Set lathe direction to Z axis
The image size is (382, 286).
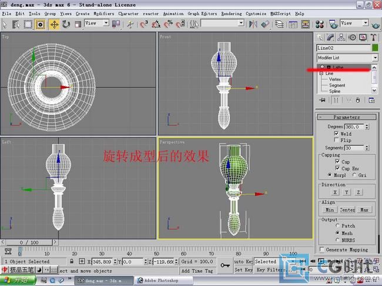[358, 192]
